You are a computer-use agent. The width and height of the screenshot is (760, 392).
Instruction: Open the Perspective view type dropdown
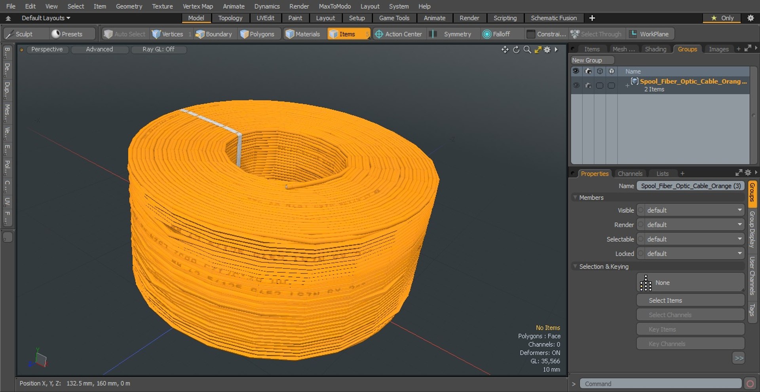click(47, 49)
